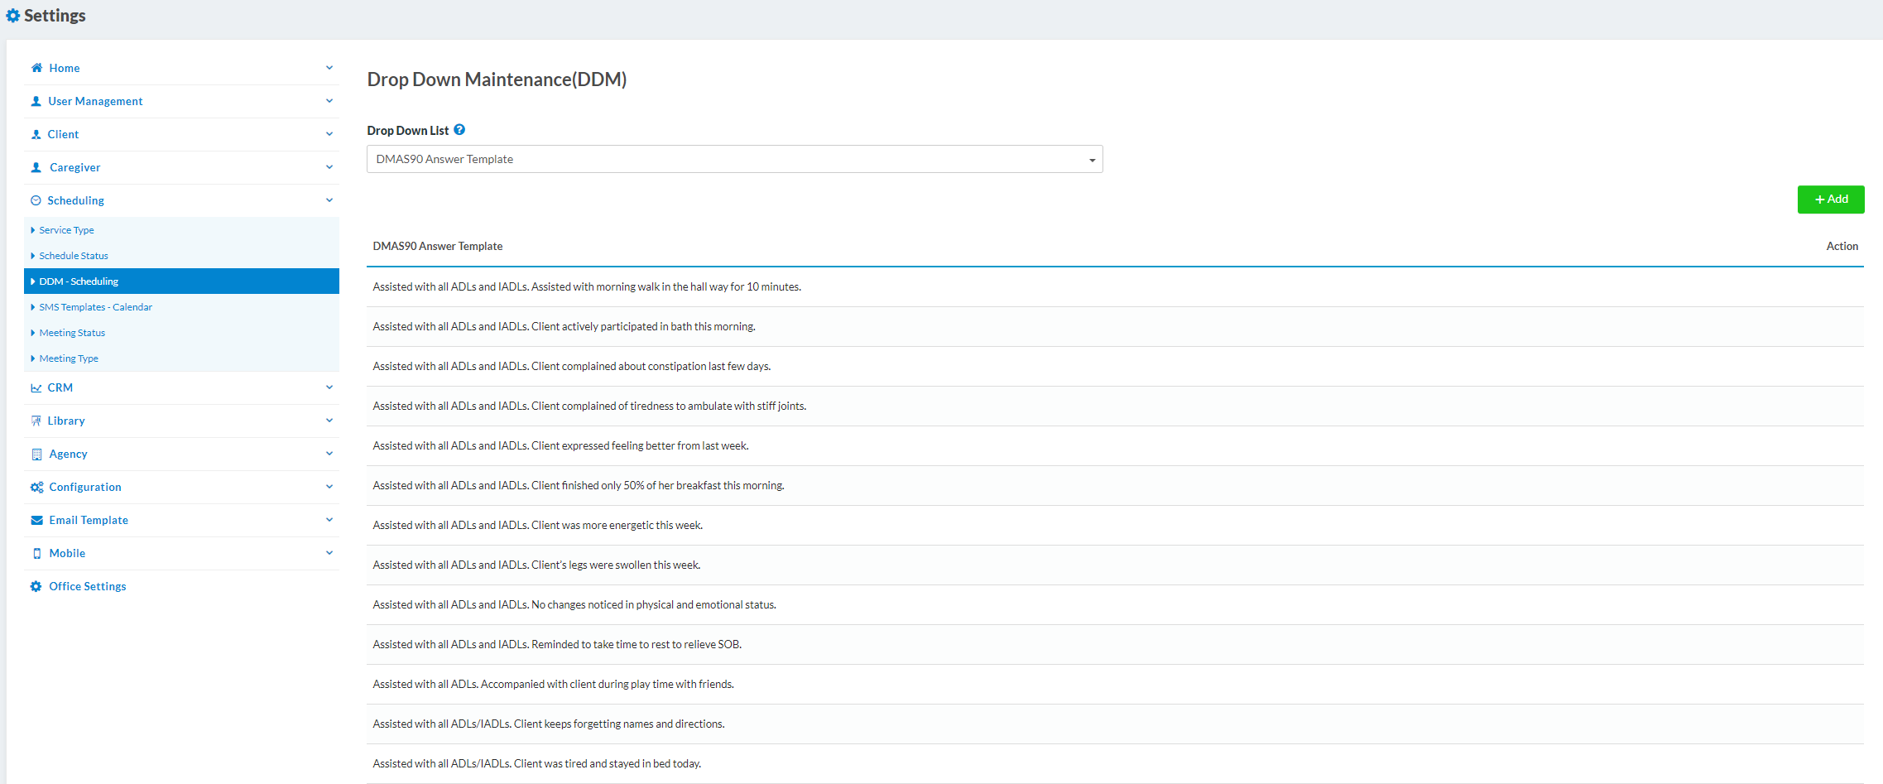Click the Settings gear icon in header
The width and height of the screenshot is (1883, 784).
coord(12,16)
